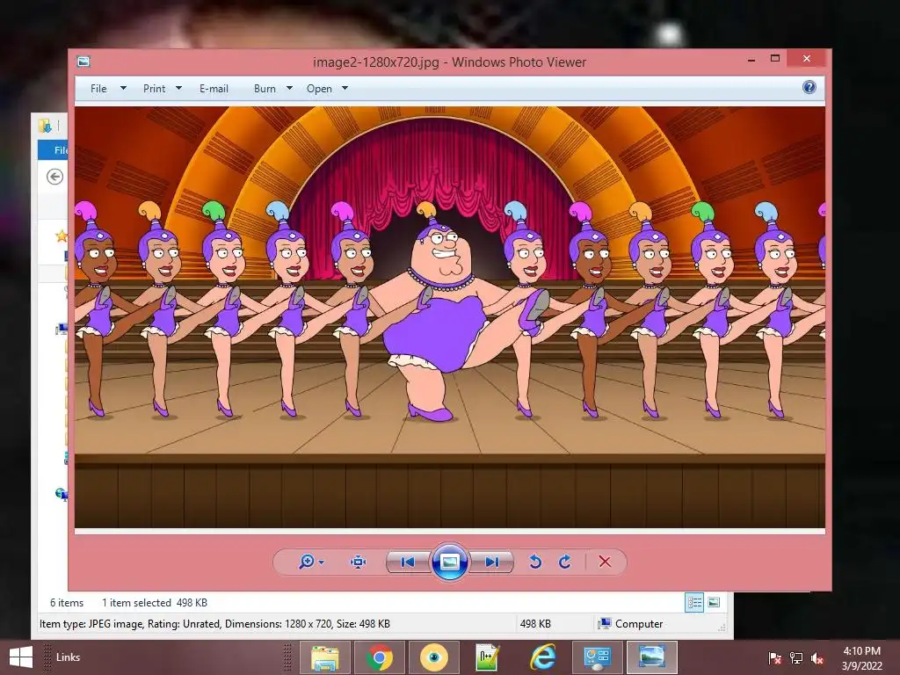This screenshot has width=900, height=675.
Task: Click the blue Help question mark icon
Action: 809,87
